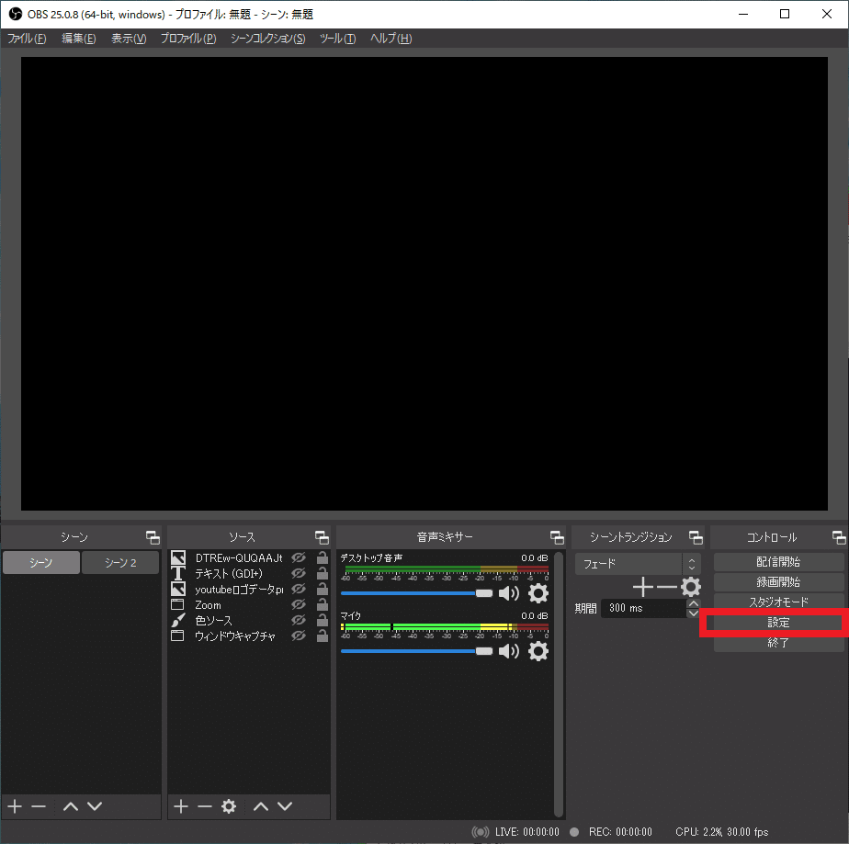Toggle lock on Zoom source
The height and width of the screenshot is (844, 849).
coord(323,604)
